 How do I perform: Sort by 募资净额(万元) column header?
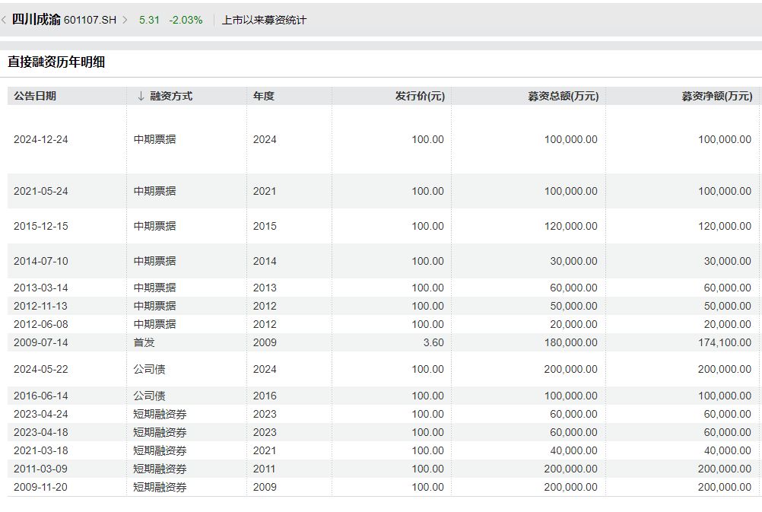[717, 96]
